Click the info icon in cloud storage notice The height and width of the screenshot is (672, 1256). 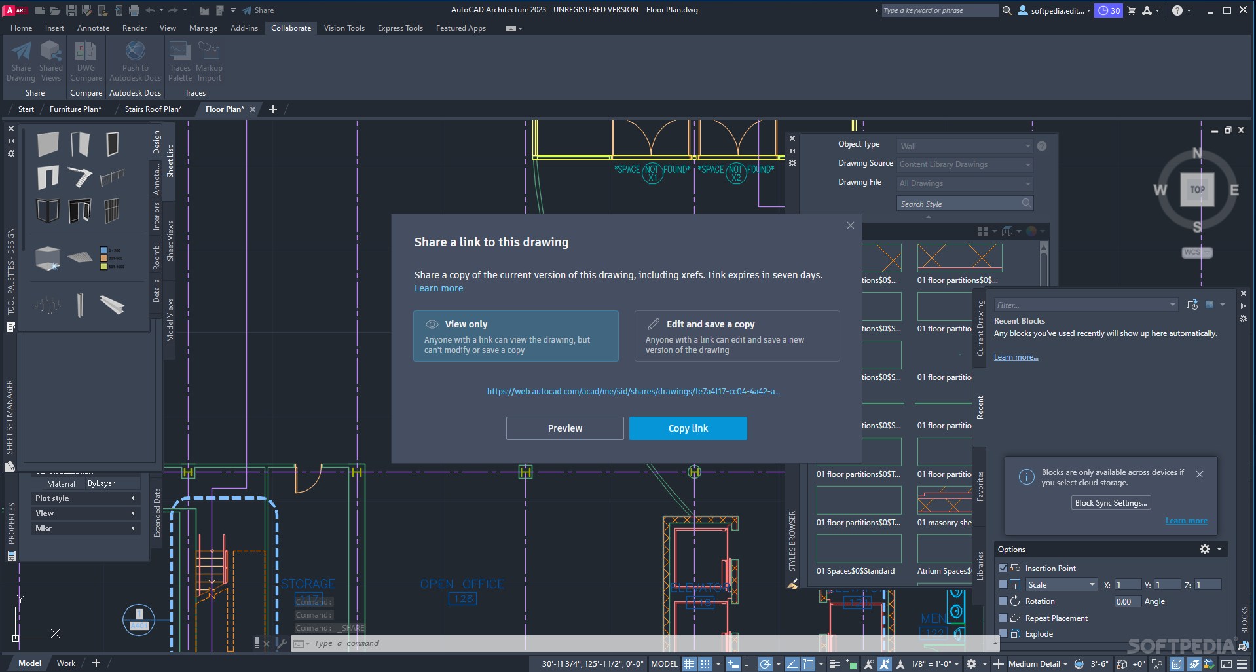[x=1026, y=477]
